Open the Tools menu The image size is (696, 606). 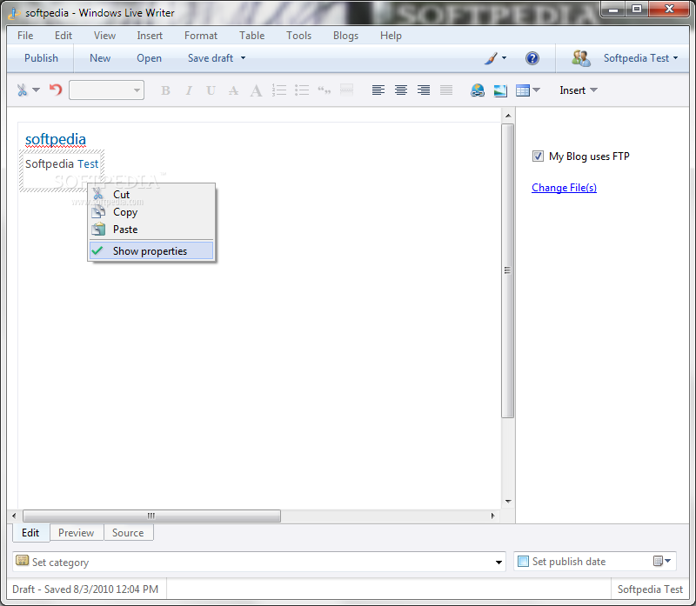point(298,36)
